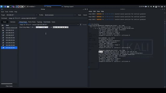Open the file manager launcher in the panel
The width and height of the screenshot is (166, 93).
[8, 6]
